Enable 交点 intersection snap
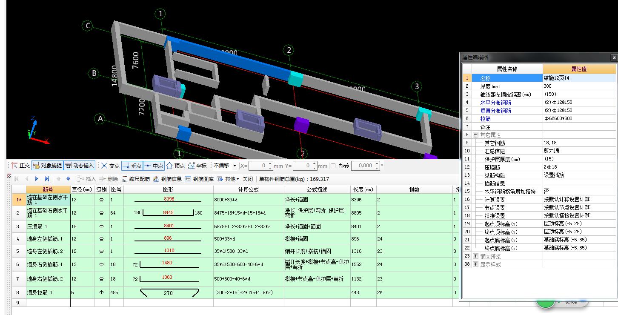 (x=111, y=166)
